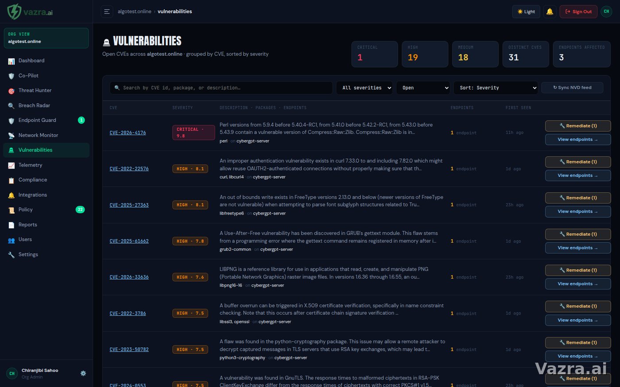Select the ORG VIEW algotest.online card

tap(46, 38)
